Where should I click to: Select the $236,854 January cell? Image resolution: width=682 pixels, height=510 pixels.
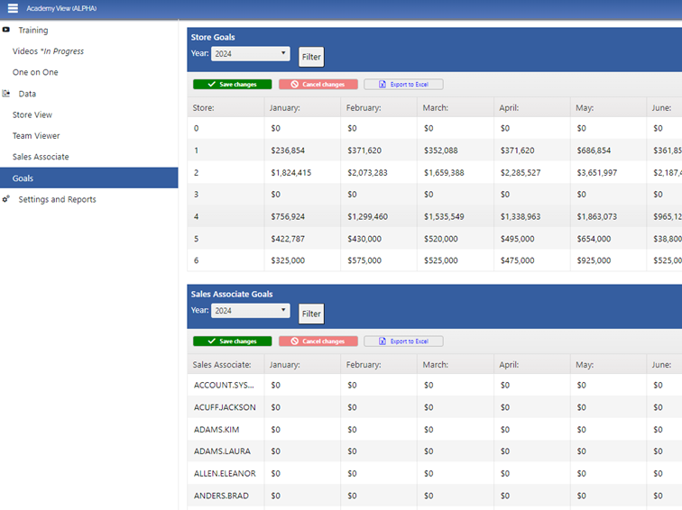tap(302, 150)
